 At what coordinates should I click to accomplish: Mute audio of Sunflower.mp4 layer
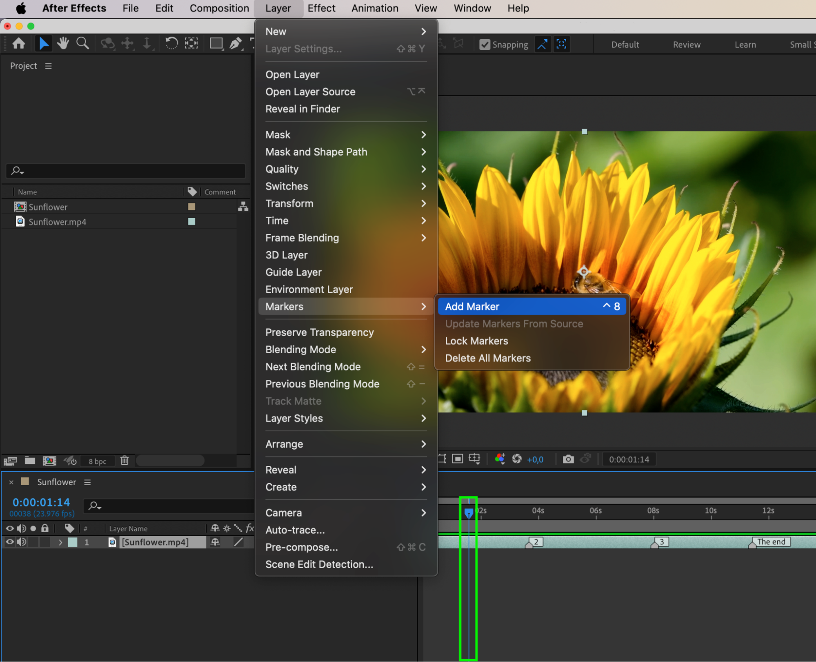[22, 542]
